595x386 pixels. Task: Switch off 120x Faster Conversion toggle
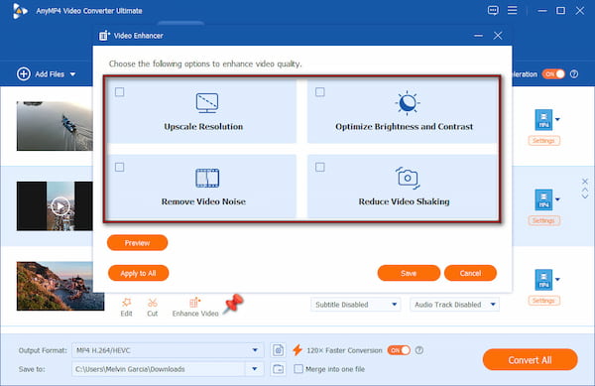click(x=399, y=350)
